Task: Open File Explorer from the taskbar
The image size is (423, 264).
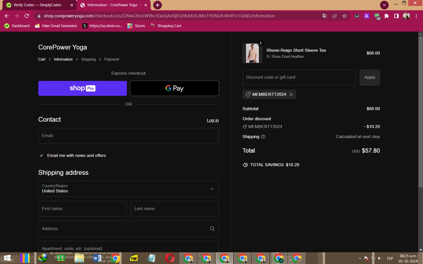Action: point(79,258)
